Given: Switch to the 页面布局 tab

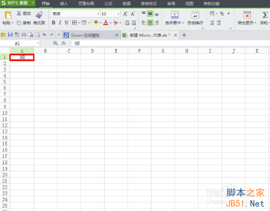Looking at the screenshot, I should point(86,4).
